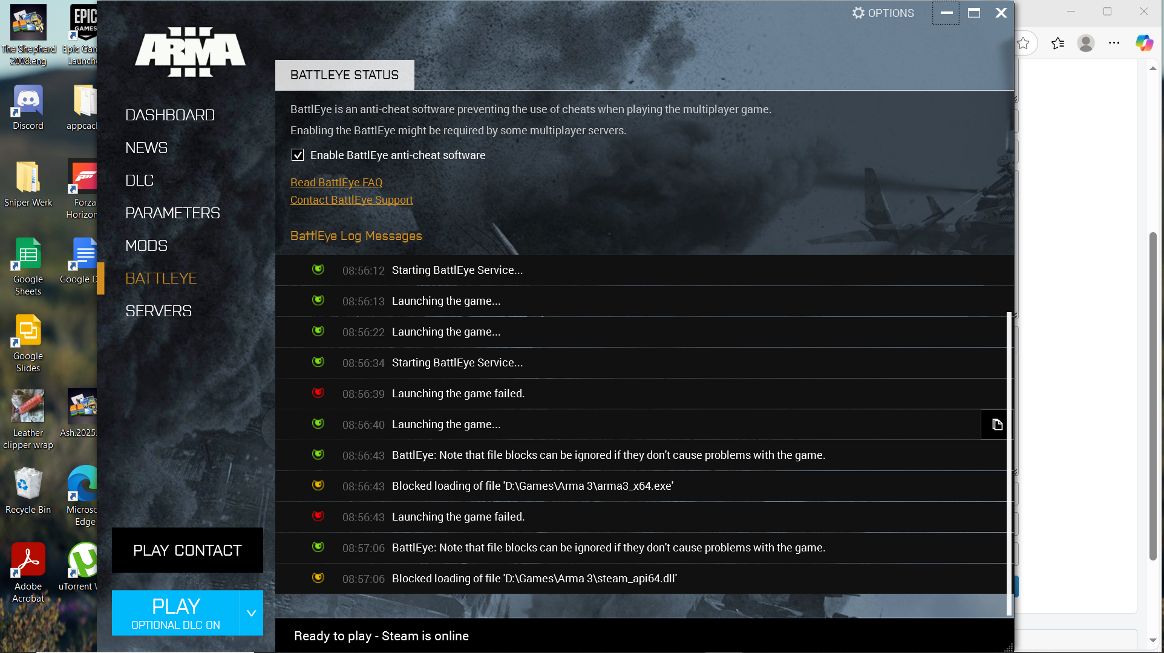Click BattlEye Log Messages heading
Viewport: 1164px width, 653px height.
coord(356,236)
